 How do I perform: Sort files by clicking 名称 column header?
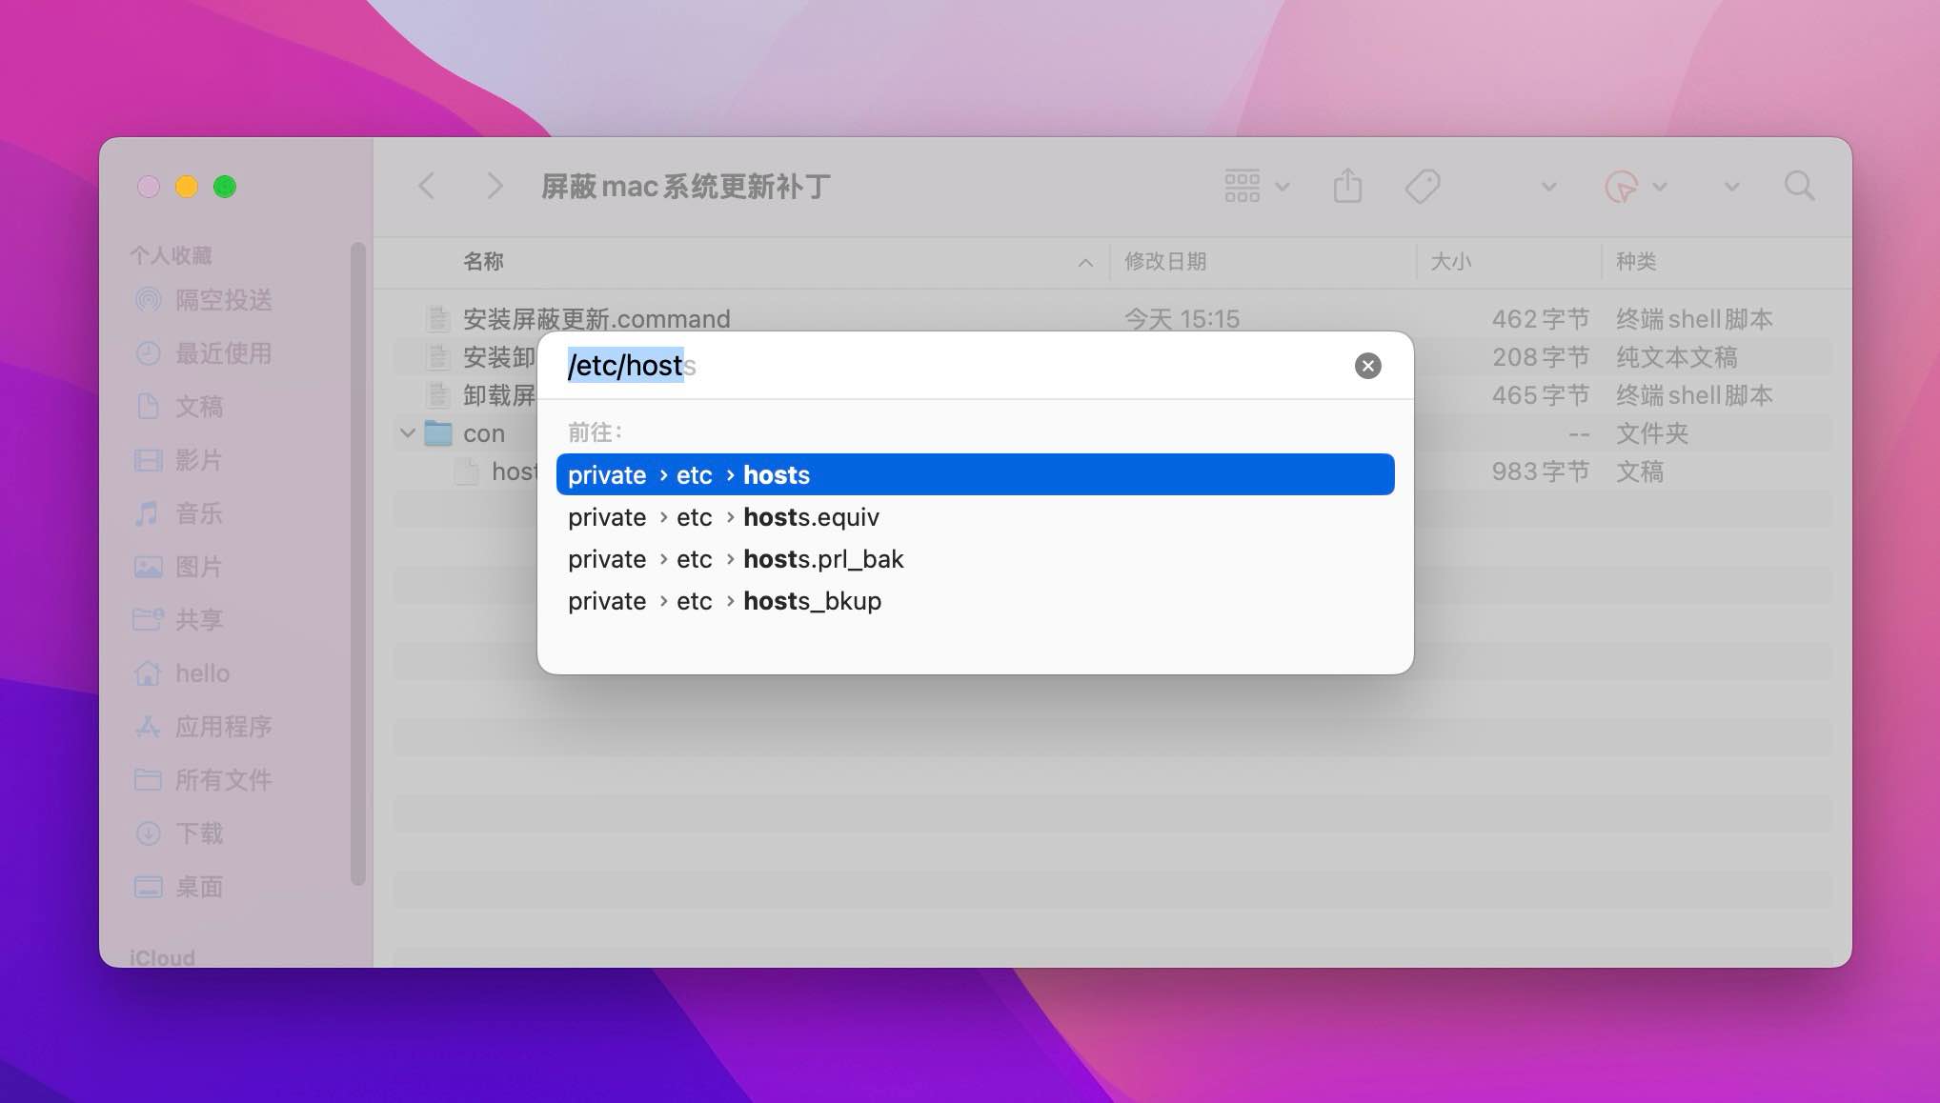484,262
